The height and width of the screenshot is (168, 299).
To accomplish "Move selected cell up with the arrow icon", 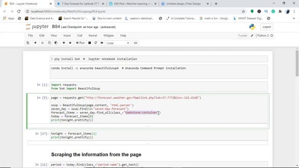I will pos(64,43).
